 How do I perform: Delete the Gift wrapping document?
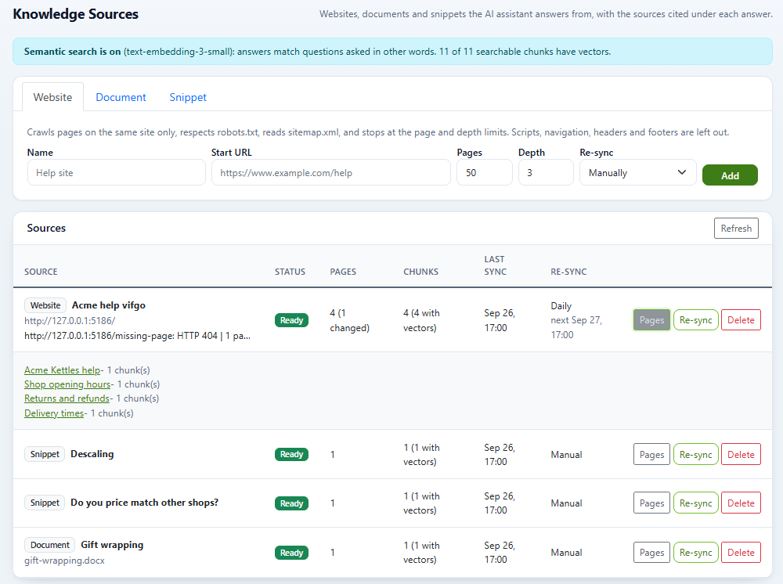pyautogui.click(x=741, y=552)
